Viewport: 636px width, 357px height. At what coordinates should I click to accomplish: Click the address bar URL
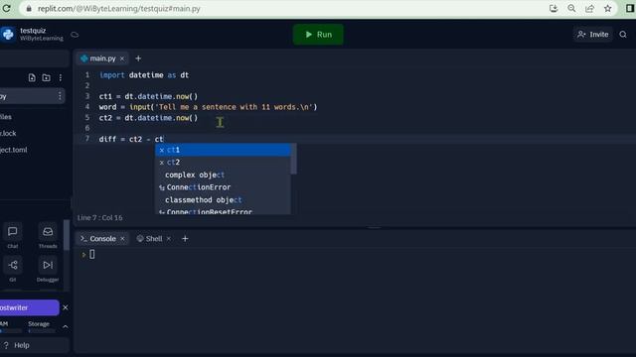119,9
